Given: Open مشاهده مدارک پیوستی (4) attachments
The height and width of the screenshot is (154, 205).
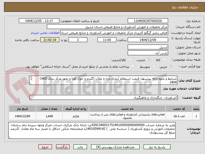Looking at the screenshot, I should pos(115,147).
